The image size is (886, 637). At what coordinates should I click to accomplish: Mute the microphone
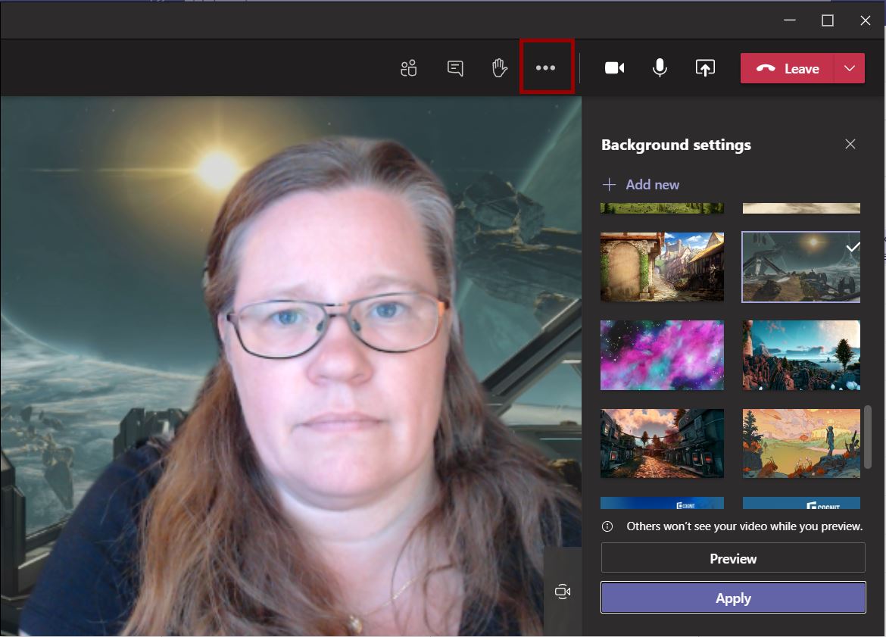pyautogui.click(x=660, y=68)
